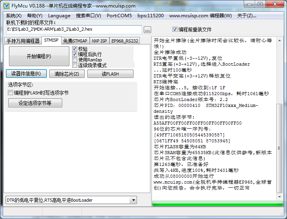Switch to the STMISP tab
Screen dimensions: 287x219
[51, 40]
